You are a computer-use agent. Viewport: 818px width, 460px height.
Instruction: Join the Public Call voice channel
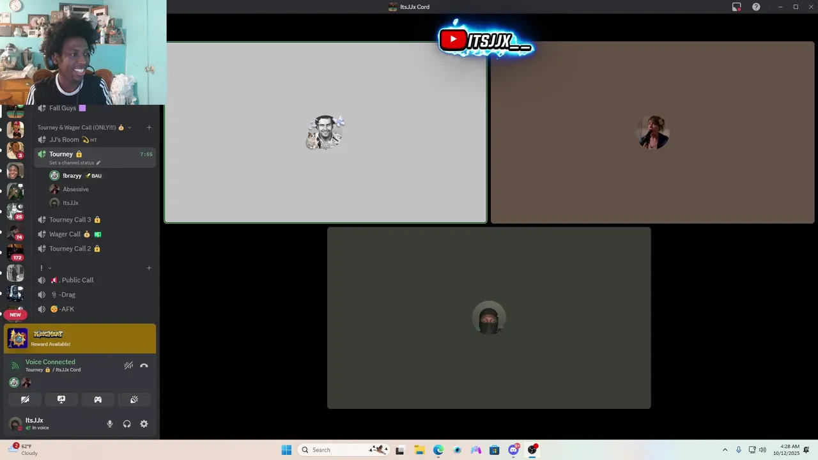(x=94, y=280)
